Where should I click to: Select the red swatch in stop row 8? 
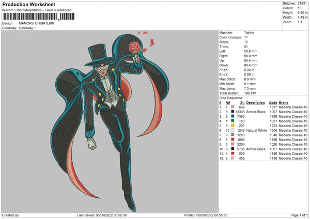point(233,139)
